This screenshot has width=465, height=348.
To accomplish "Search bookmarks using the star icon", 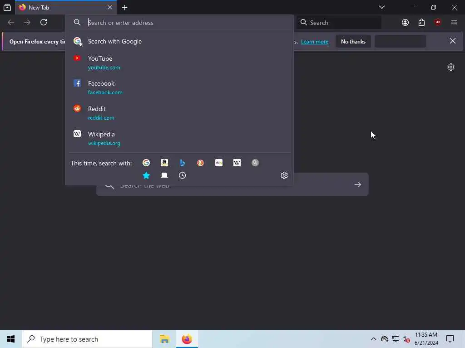I will click(x=146, y=175).
